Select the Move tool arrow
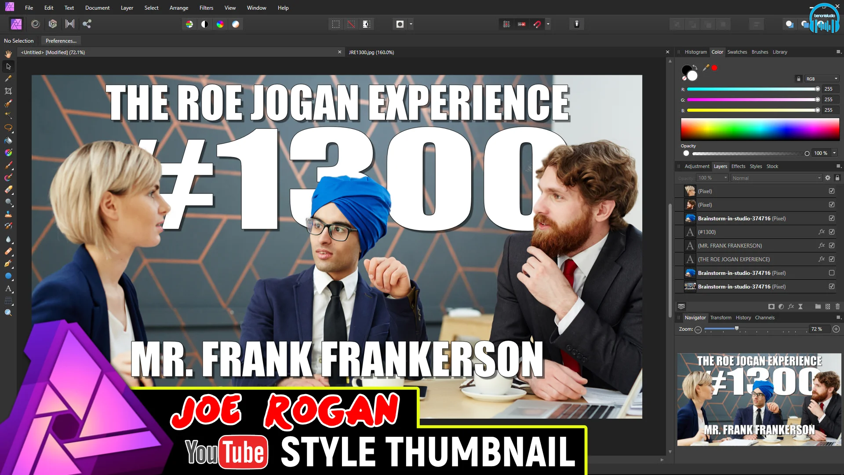 pyautogui.click(x=8, y=66)
